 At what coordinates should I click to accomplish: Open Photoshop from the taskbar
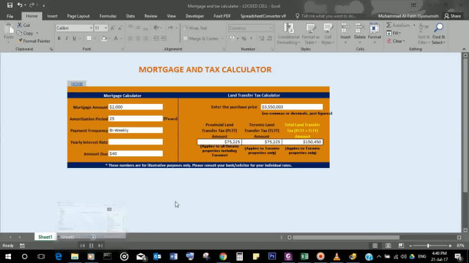[272, 256]
